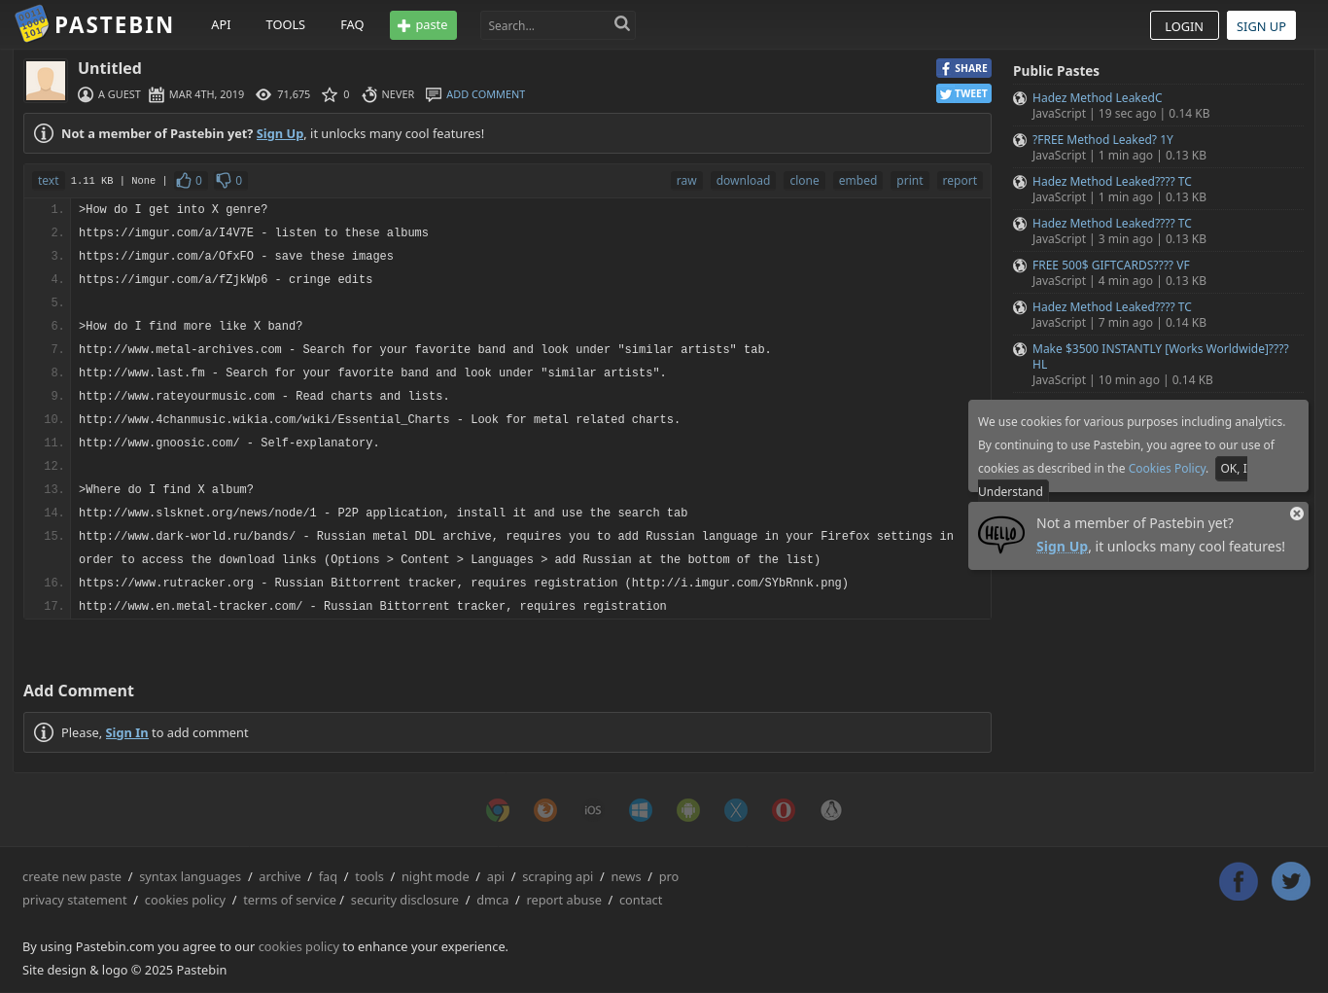Click the SIGN UP button

coord(1261,25)
